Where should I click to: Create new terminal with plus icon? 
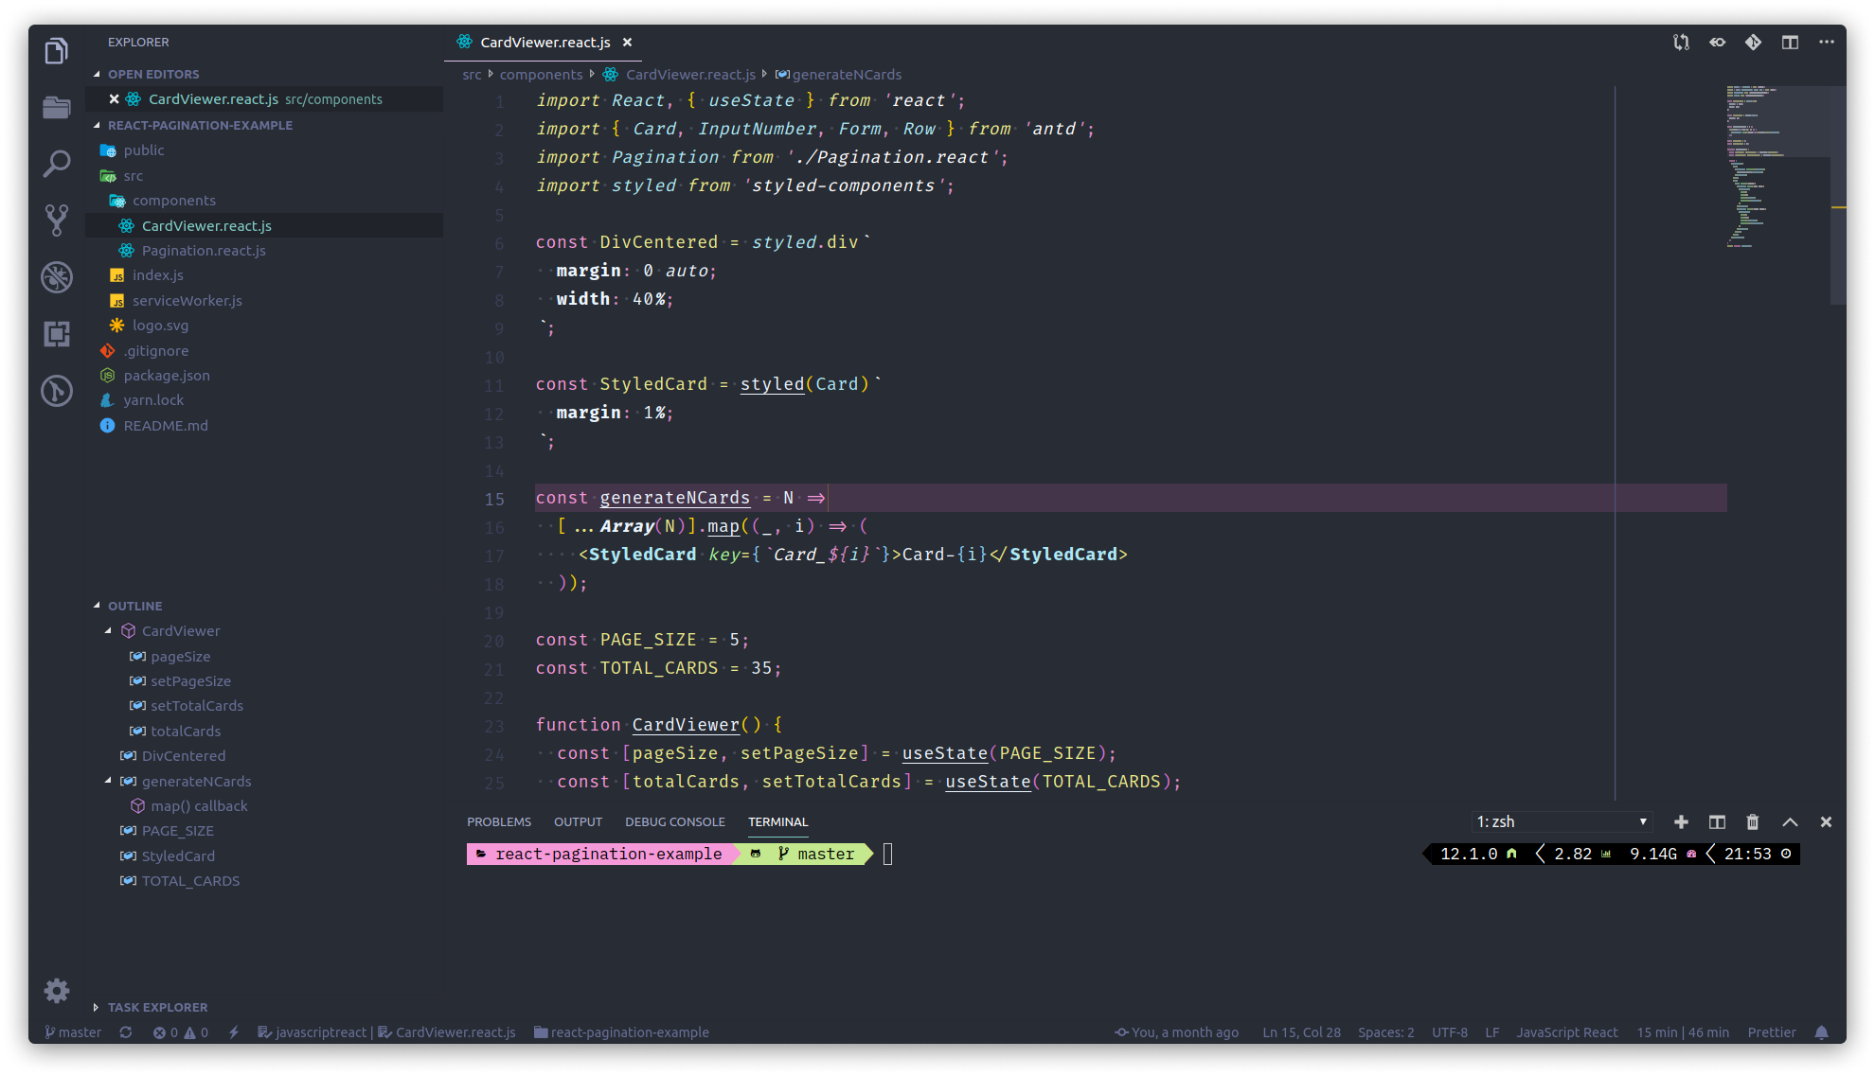pos(1681,822)
